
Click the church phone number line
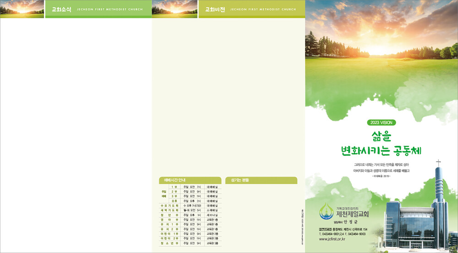(x=342, y=234)
